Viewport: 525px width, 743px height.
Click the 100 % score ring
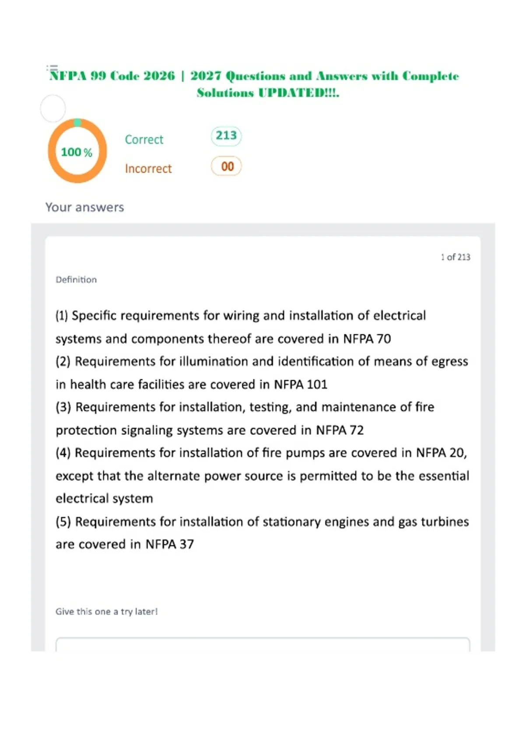click(77, 151)
